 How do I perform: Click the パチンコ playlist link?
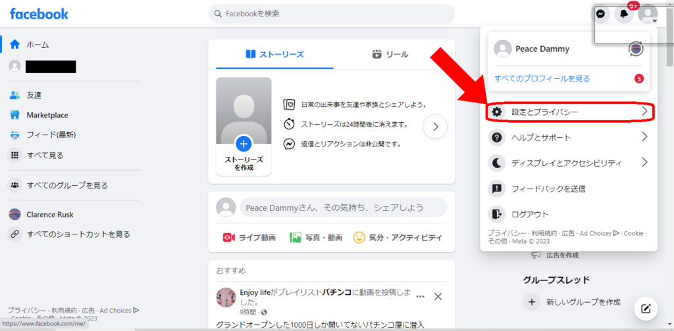(x=337, y=292)
